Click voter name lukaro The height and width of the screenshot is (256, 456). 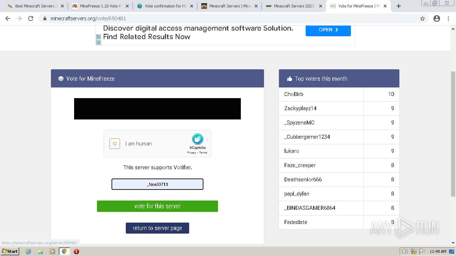click(291, 151)
